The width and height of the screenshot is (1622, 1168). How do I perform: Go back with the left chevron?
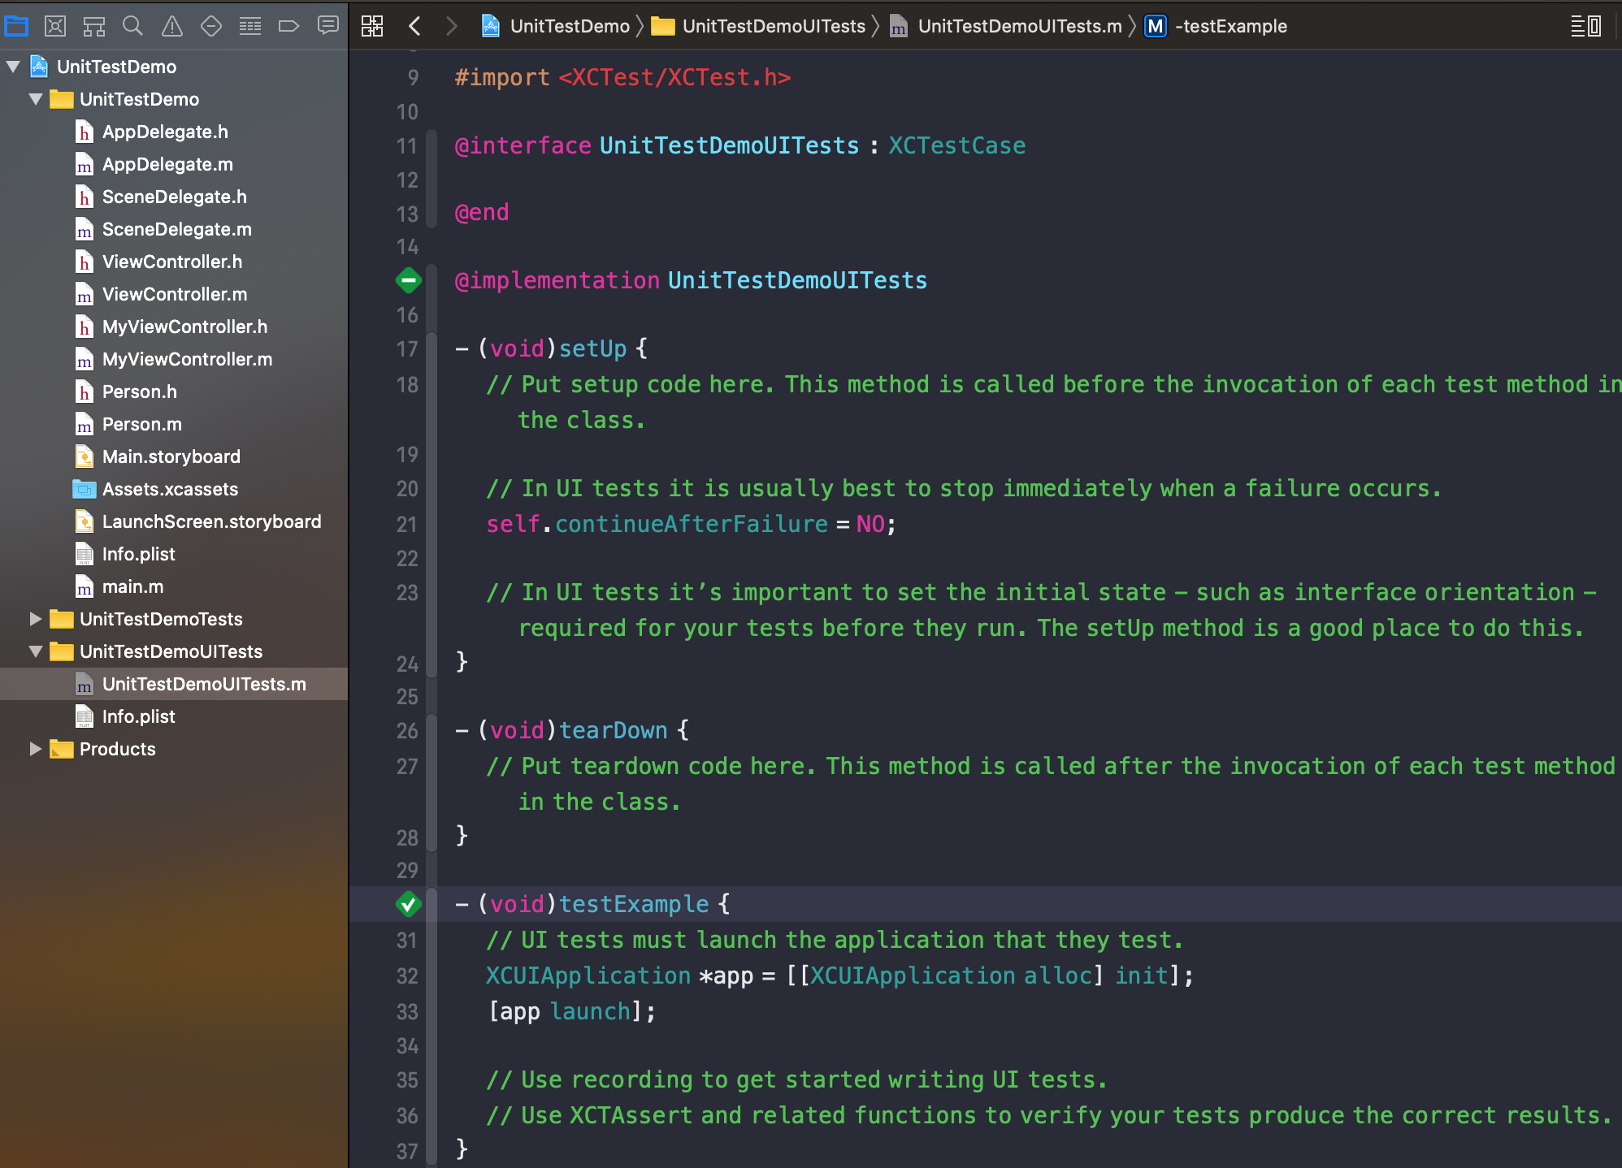point(414,26)
